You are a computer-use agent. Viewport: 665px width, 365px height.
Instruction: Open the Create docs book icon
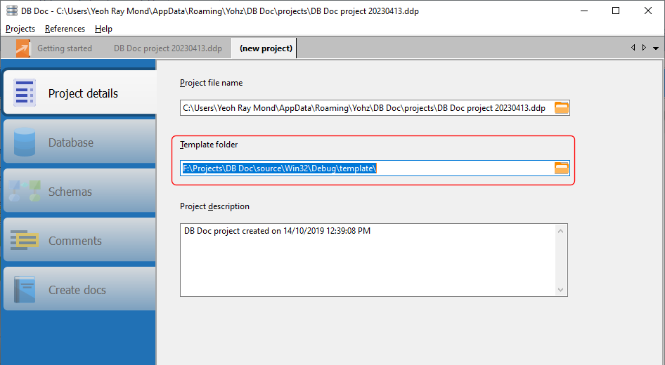[25, 290]
